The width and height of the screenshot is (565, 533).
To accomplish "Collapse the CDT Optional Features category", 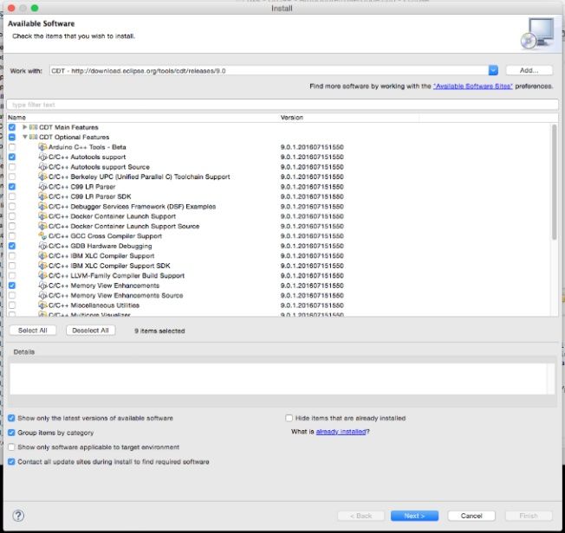I will click(25, 137).
